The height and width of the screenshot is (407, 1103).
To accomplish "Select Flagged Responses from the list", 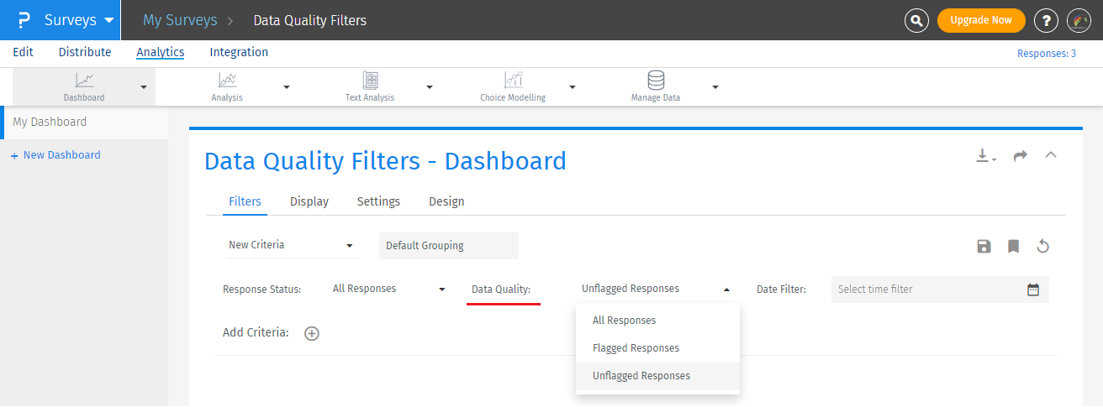I will 636,348.
